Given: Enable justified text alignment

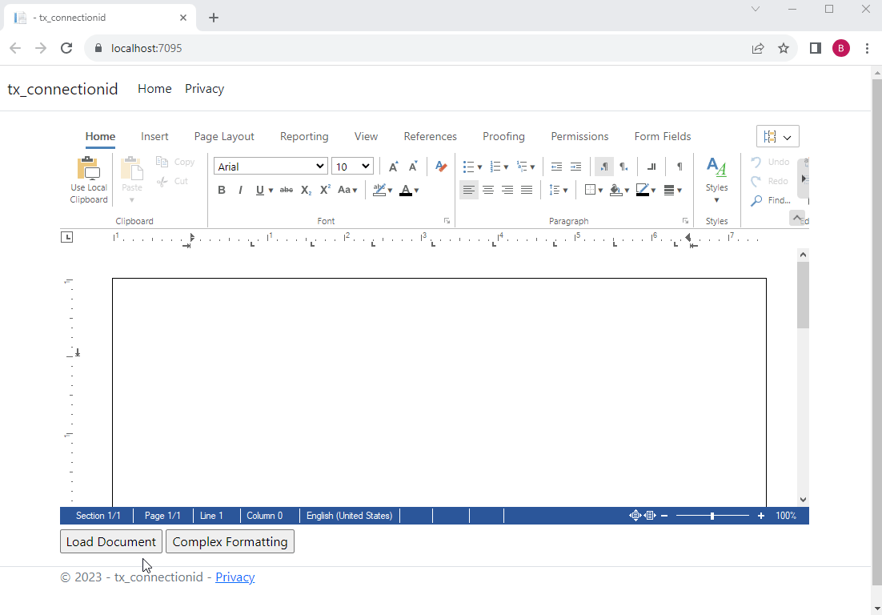Looking at the screenshot, I should pyautogui.click(x=527, y=190).
